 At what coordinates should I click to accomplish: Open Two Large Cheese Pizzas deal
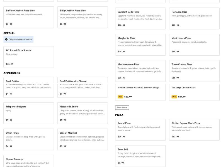tap(194, 92)
